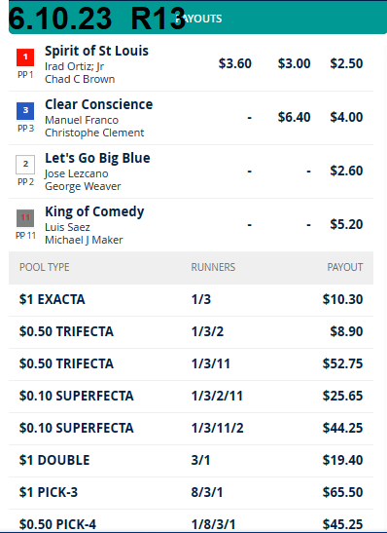The height and width of the screenshot is (533, 387).
Task: Select the $1 PICK-3 pool row
Action: point(191,492)
